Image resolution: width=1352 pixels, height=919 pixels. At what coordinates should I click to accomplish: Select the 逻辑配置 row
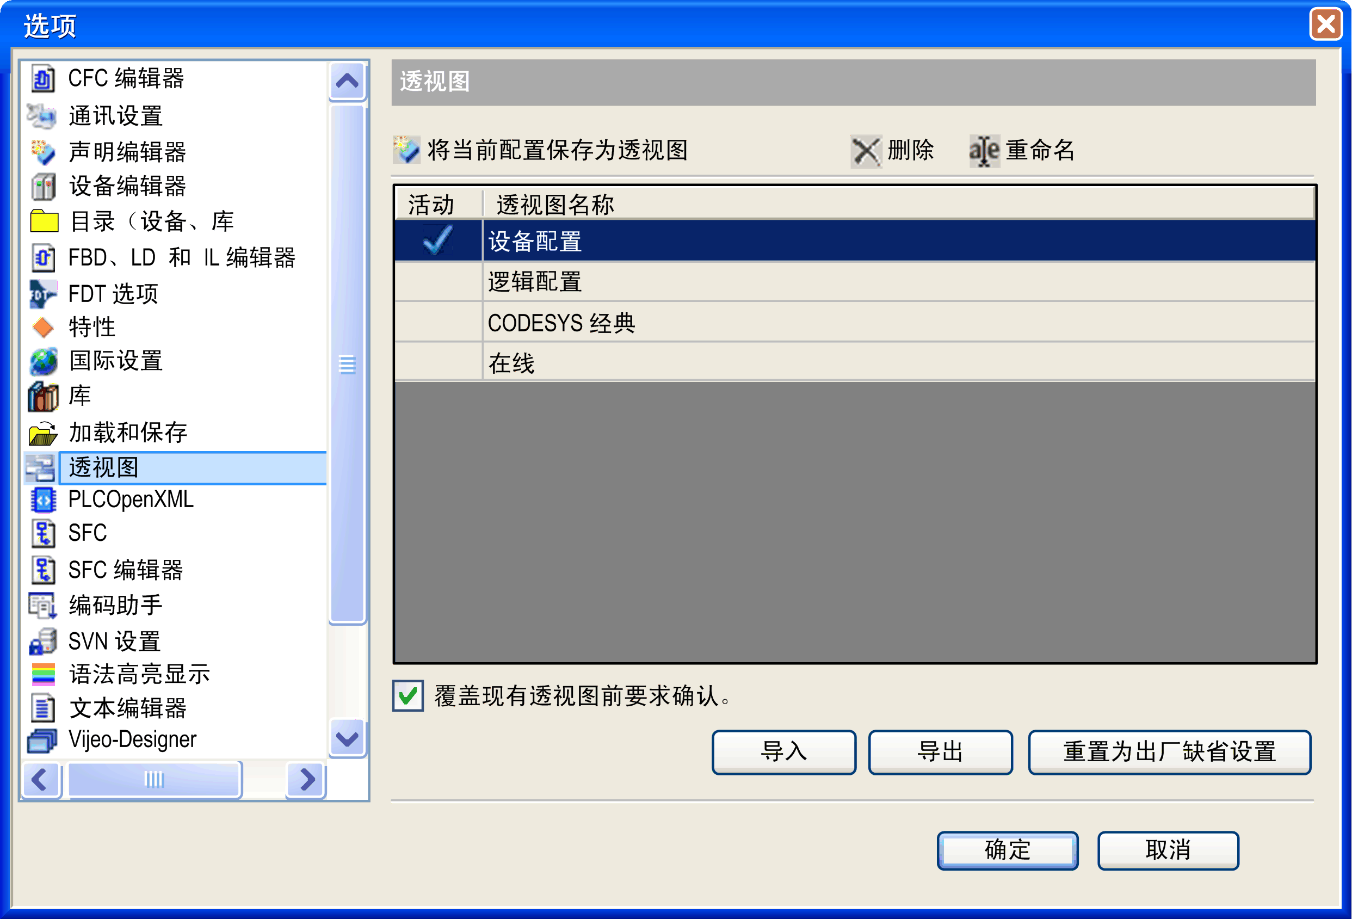[855, 281]
